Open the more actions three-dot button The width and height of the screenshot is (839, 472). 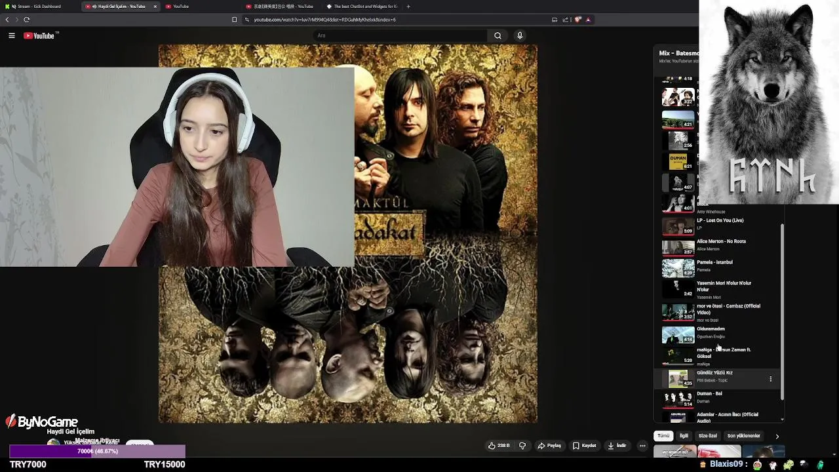click(642, 446)
